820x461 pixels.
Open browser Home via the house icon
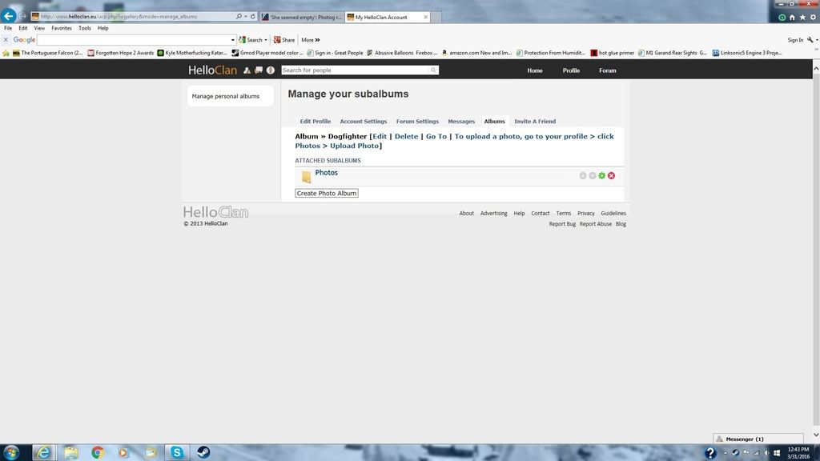tap(792, 18)
